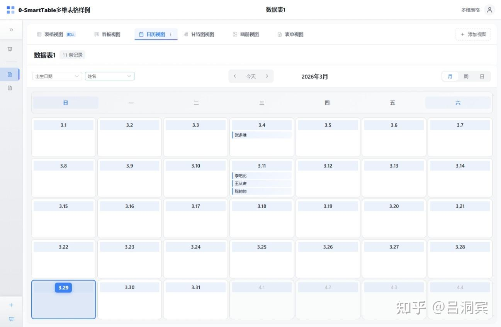501x327 pixels.
Task: Click the 3.7 date cell
Action: pyautogui.click(x=460, y=137)
